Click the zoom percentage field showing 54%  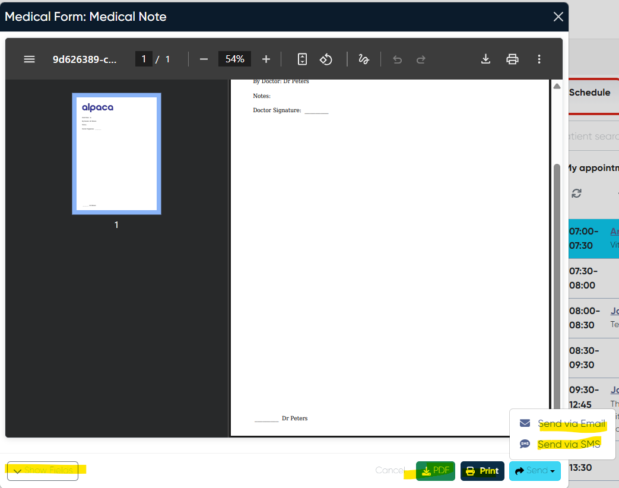pos(234,59)
